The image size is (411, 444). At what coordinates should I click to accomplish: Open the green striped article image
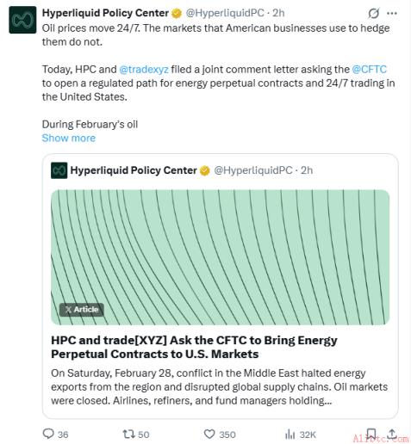click(x=221, y=257)
